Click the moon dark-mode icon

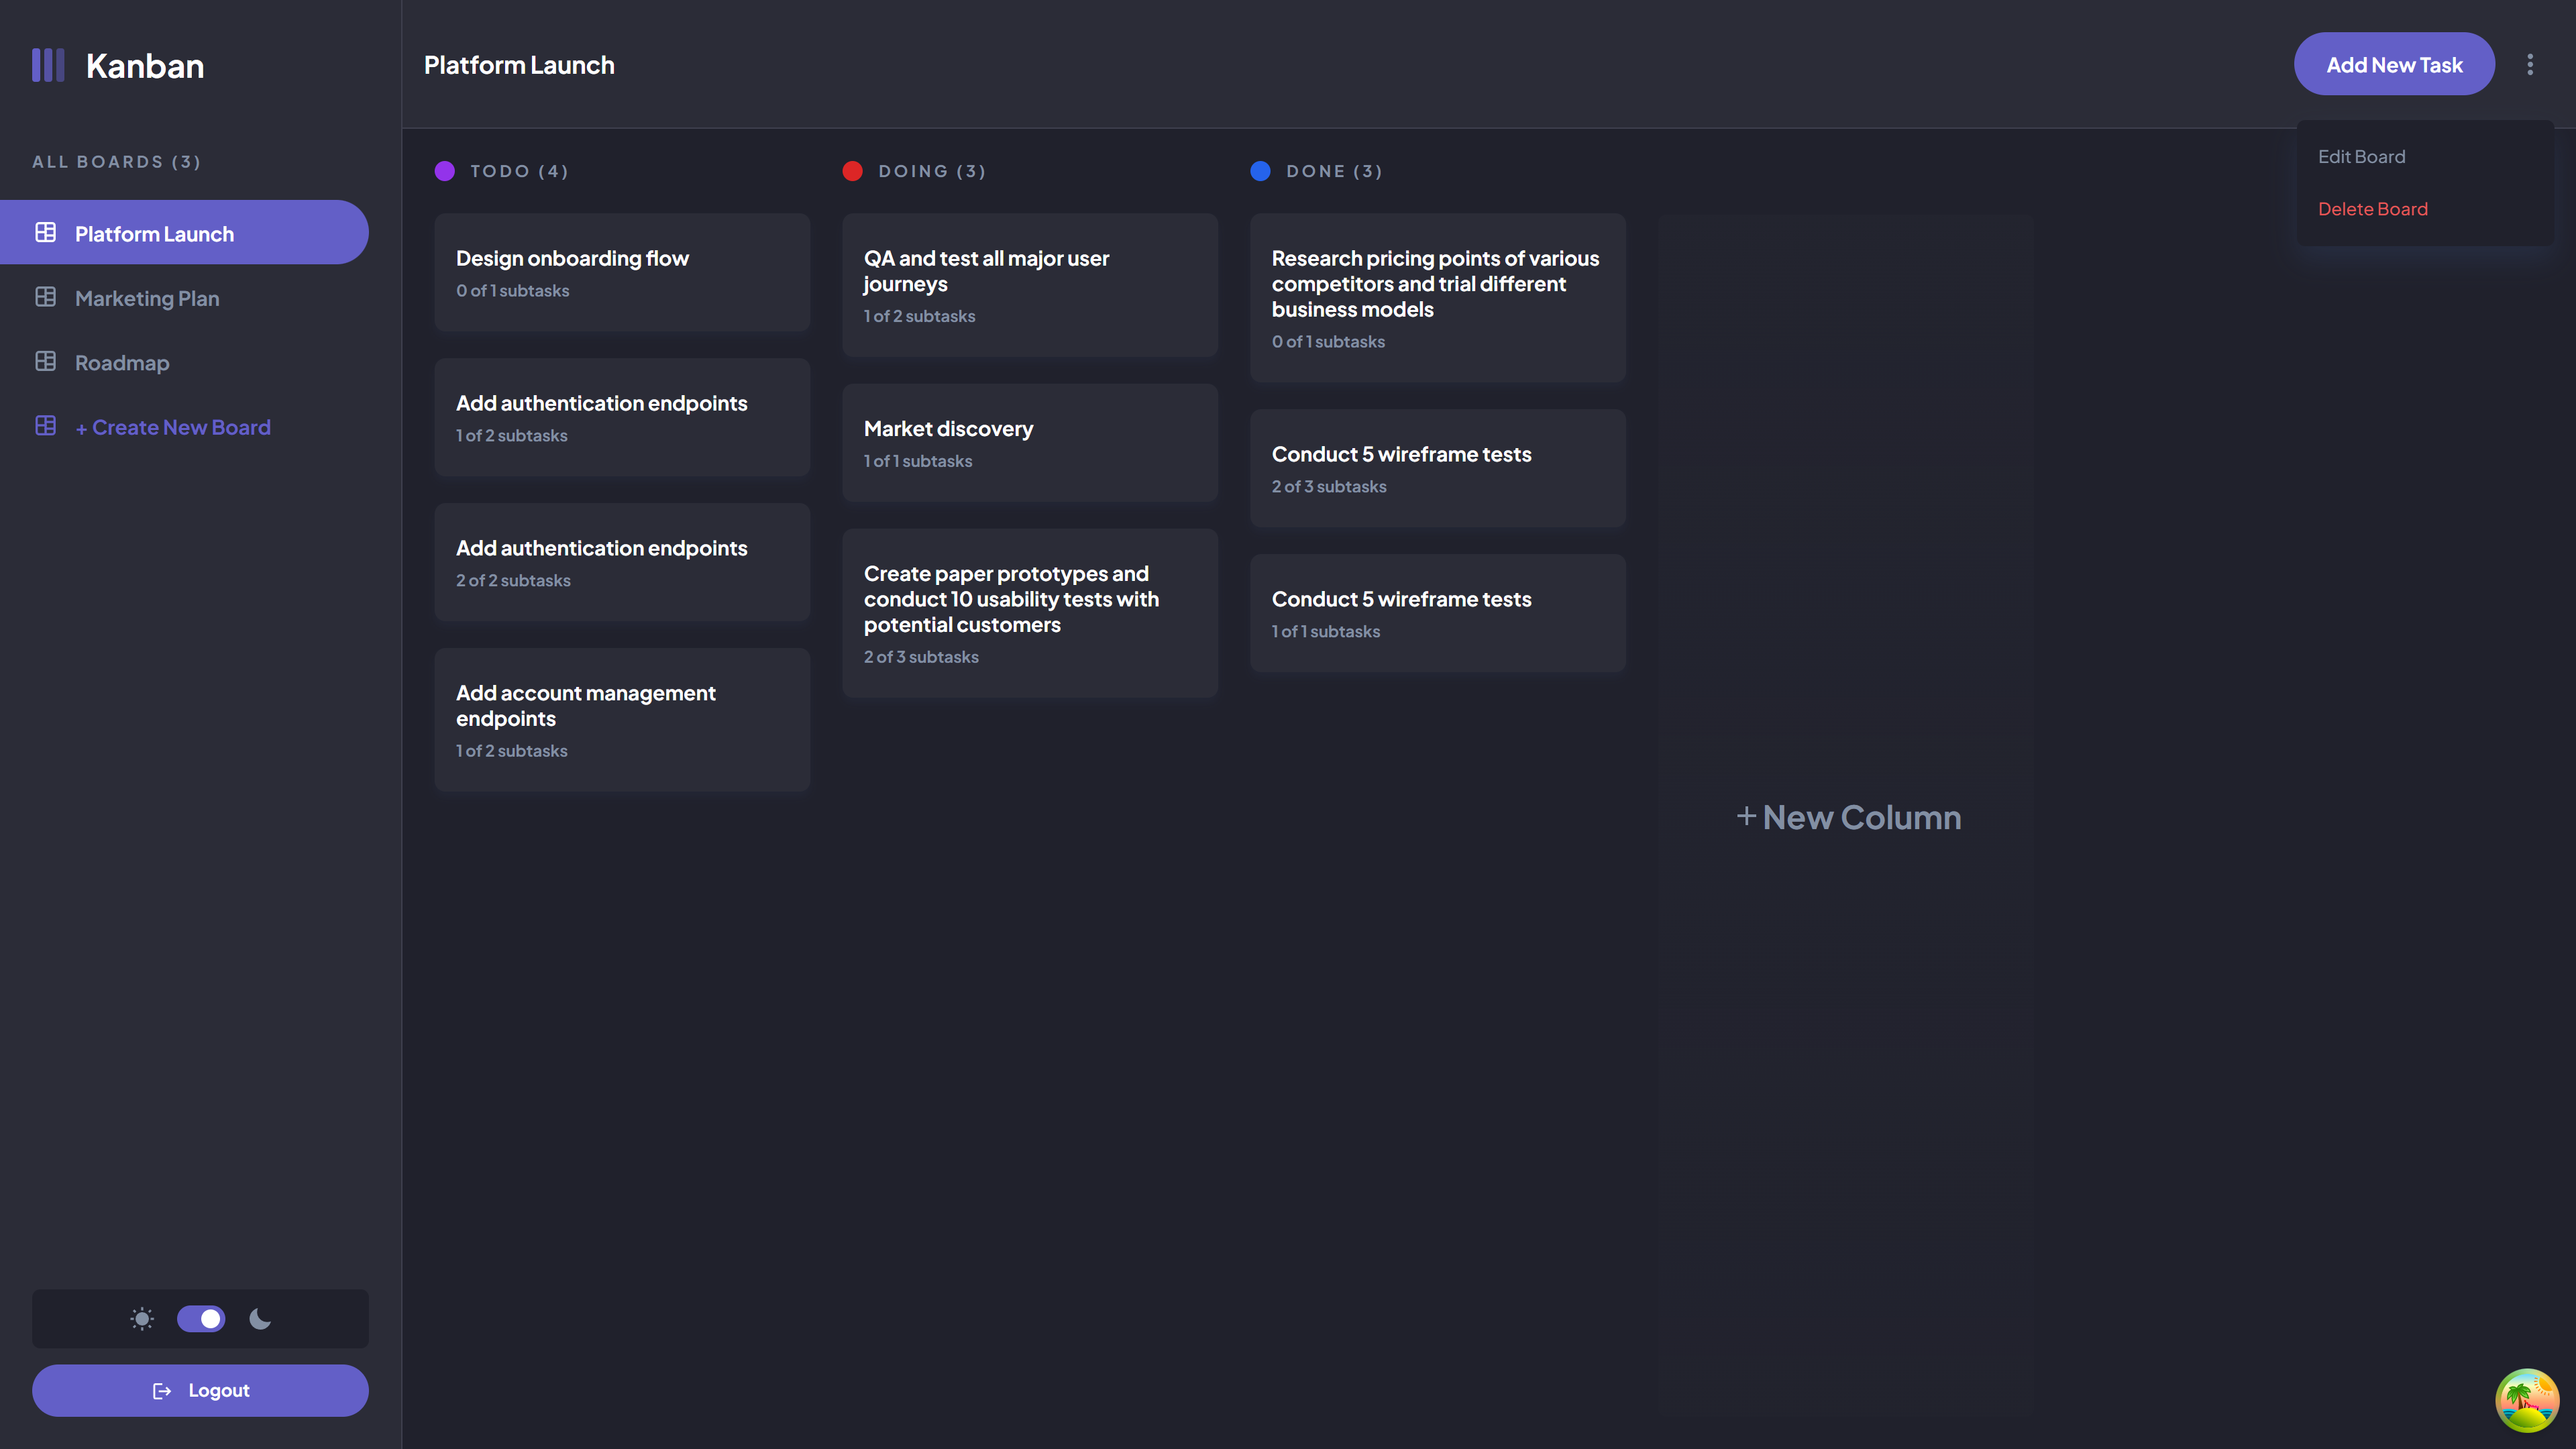click(x=260, y=1319)
